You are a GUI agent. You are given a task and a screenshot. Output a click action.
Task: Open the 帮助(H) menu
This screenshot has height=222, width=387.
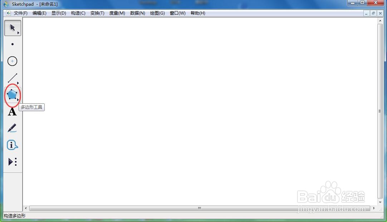coord(198,13)
